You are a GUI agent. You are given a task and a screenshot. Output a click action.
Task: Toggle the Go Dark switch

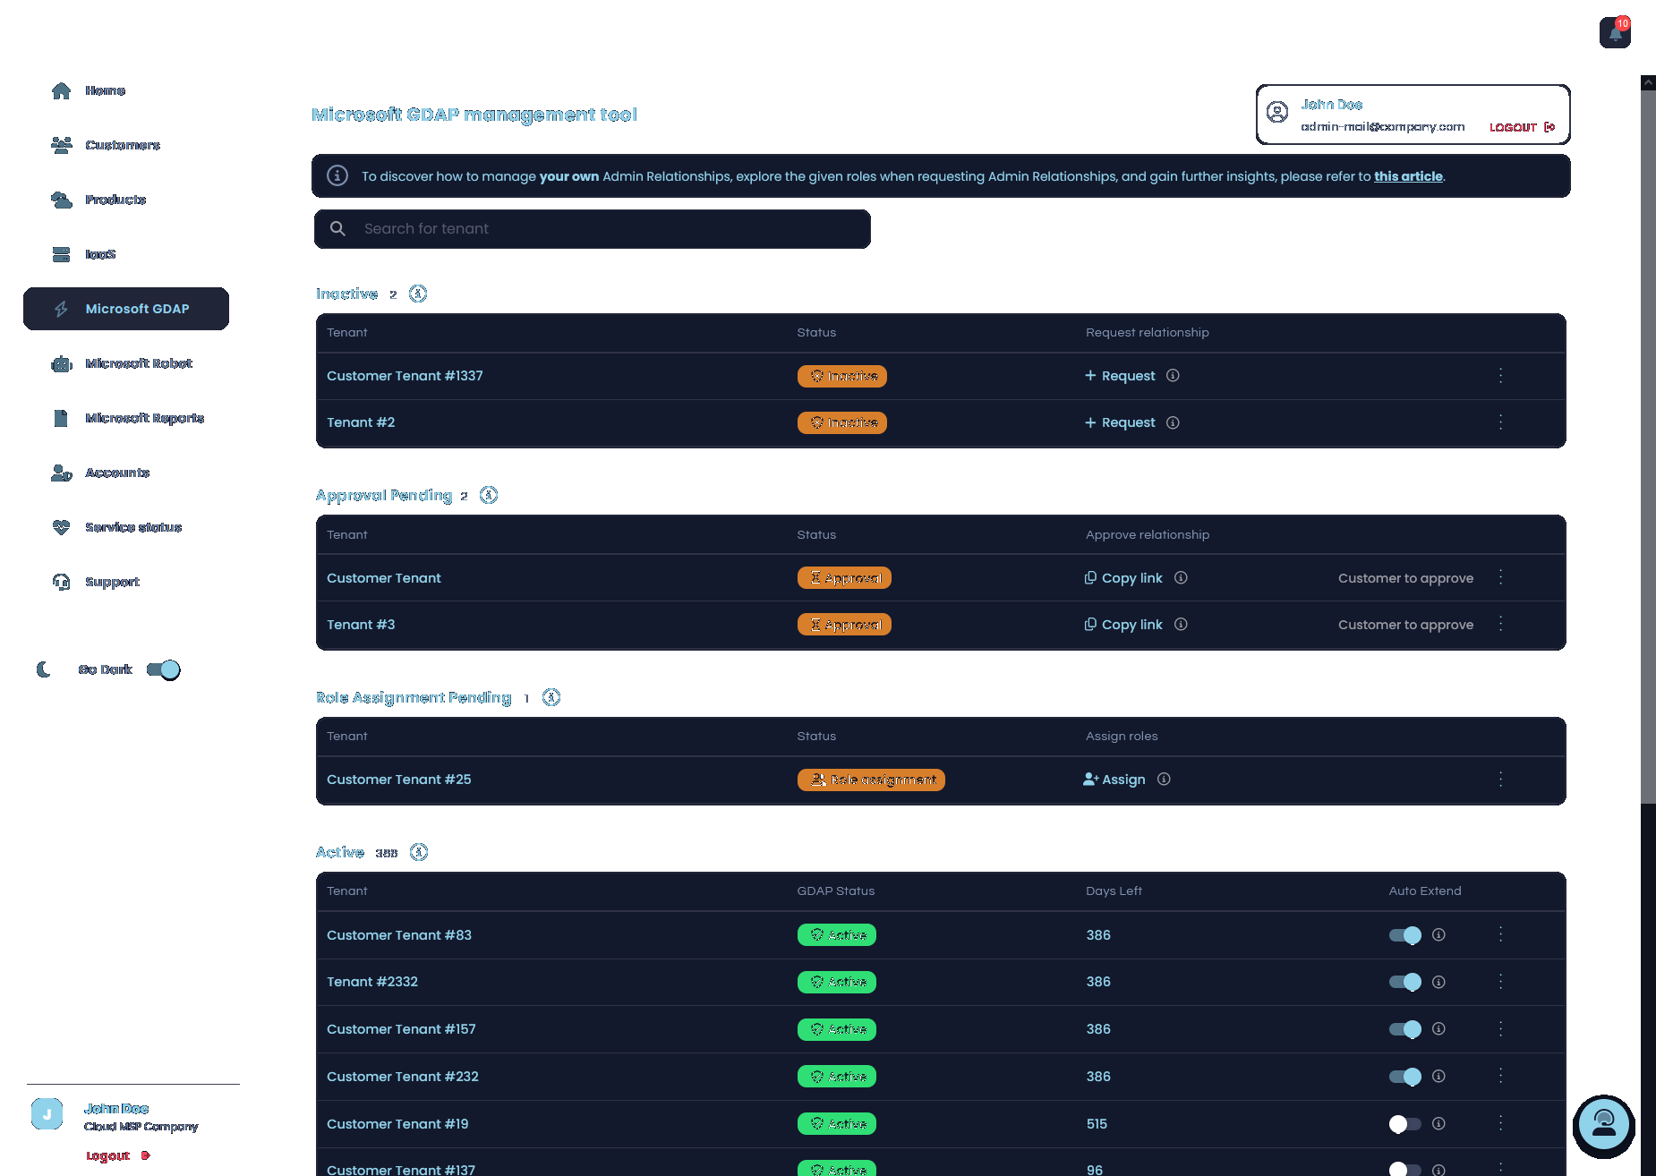[164, 669]
